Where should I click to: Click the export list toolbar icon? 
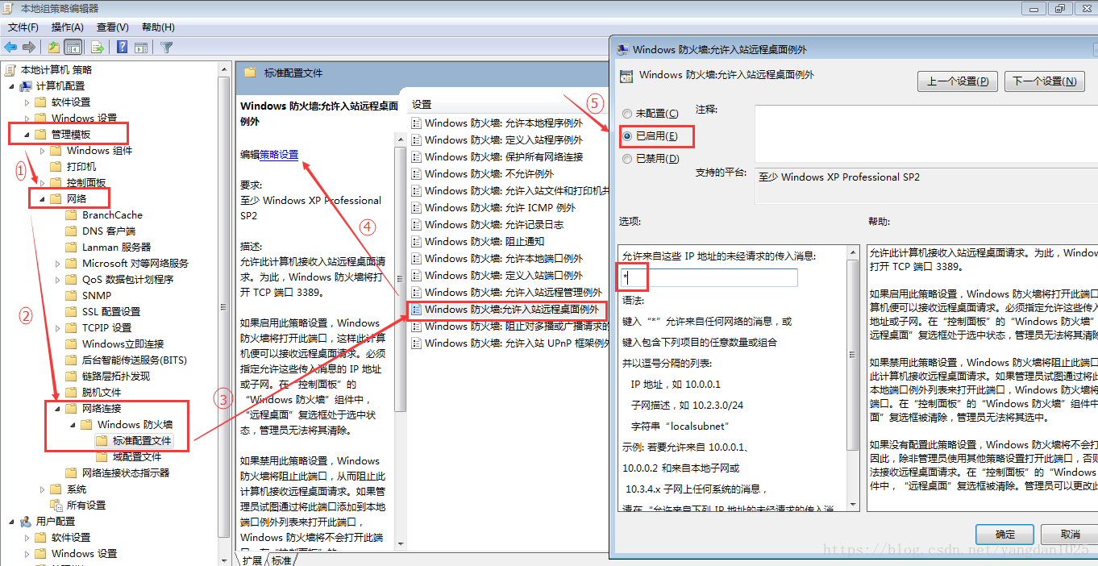[x=98, y=47]
